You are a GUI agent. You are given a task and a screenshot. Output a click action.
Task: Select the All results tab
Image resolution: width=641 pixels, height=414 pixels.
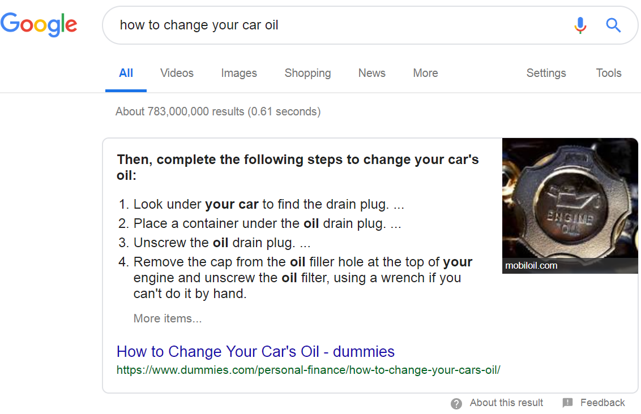click(x=126, y=73)
